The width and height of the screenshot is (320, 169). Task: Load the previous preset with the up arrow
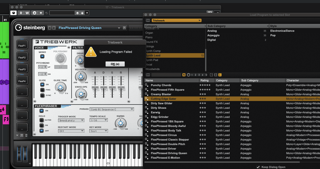point(77,13)
